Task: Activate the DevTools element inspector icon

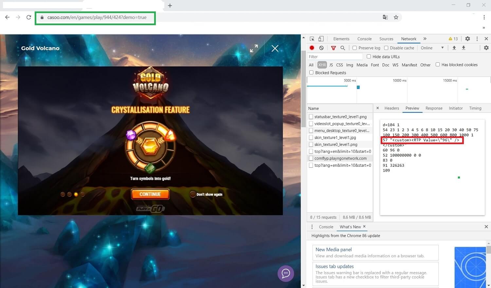Action: 312,39
